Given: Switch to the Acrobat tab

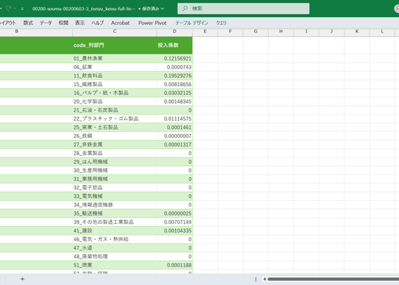Looking at the screenshot, I should 120,23.
